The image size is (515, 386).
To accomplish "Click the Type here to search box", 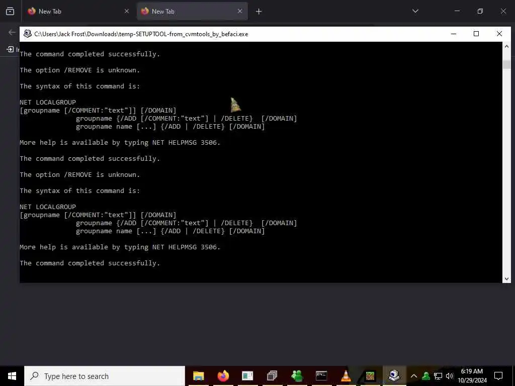I will (105, 376).
